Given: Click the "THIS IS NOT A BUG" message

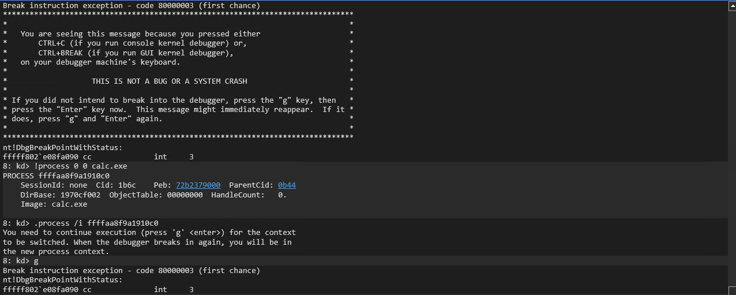Looking at the screenshot, I should [169, 81].
